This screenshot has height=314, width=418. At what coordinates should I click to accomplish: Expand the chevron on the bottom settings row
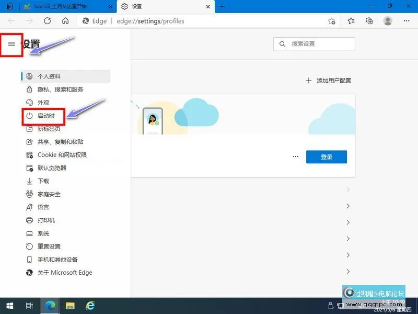tap(348, 272)
